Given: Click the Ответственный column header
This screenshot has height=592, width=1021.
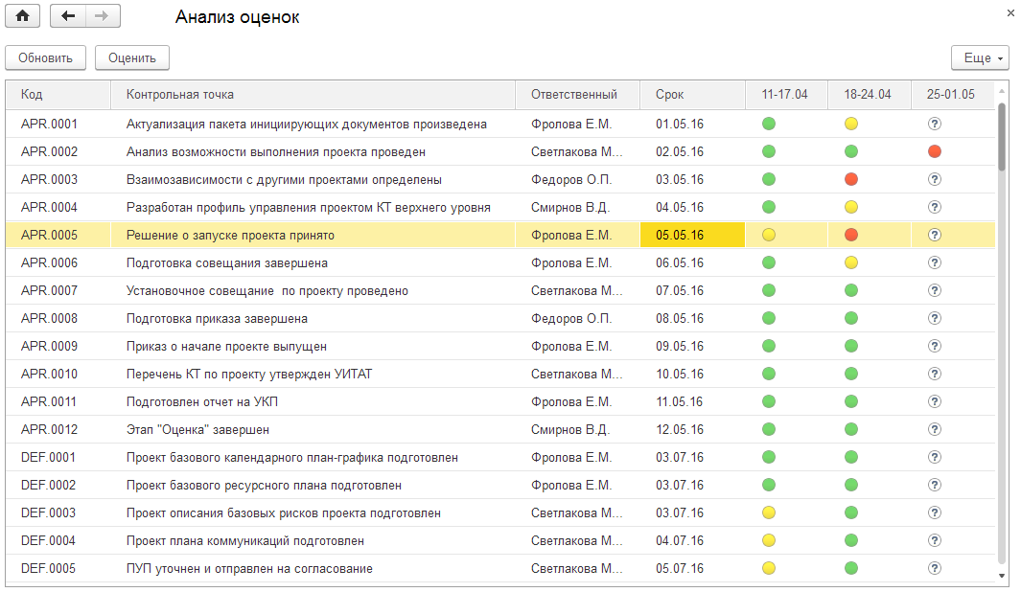Looking at the screenshot, I should [x=573, y=94].
